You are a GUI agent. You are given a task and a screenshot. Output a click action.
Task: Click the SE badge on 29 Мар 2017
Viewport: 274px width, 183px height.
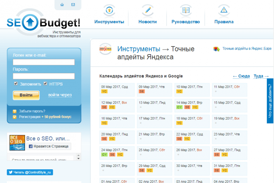click(142, 170)
